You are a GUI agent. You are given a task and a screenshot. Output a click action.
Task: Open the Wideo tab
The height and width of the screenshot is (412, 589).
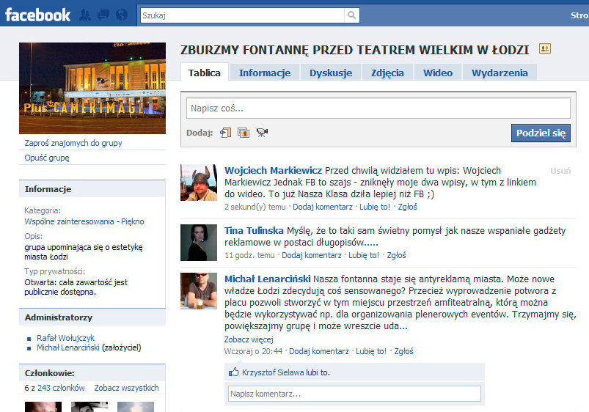[x=438, y=73]
